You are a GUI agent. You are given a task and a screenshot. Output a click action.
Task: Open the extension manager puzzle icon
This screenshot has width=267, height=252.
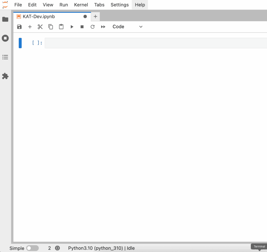(5, 76)
